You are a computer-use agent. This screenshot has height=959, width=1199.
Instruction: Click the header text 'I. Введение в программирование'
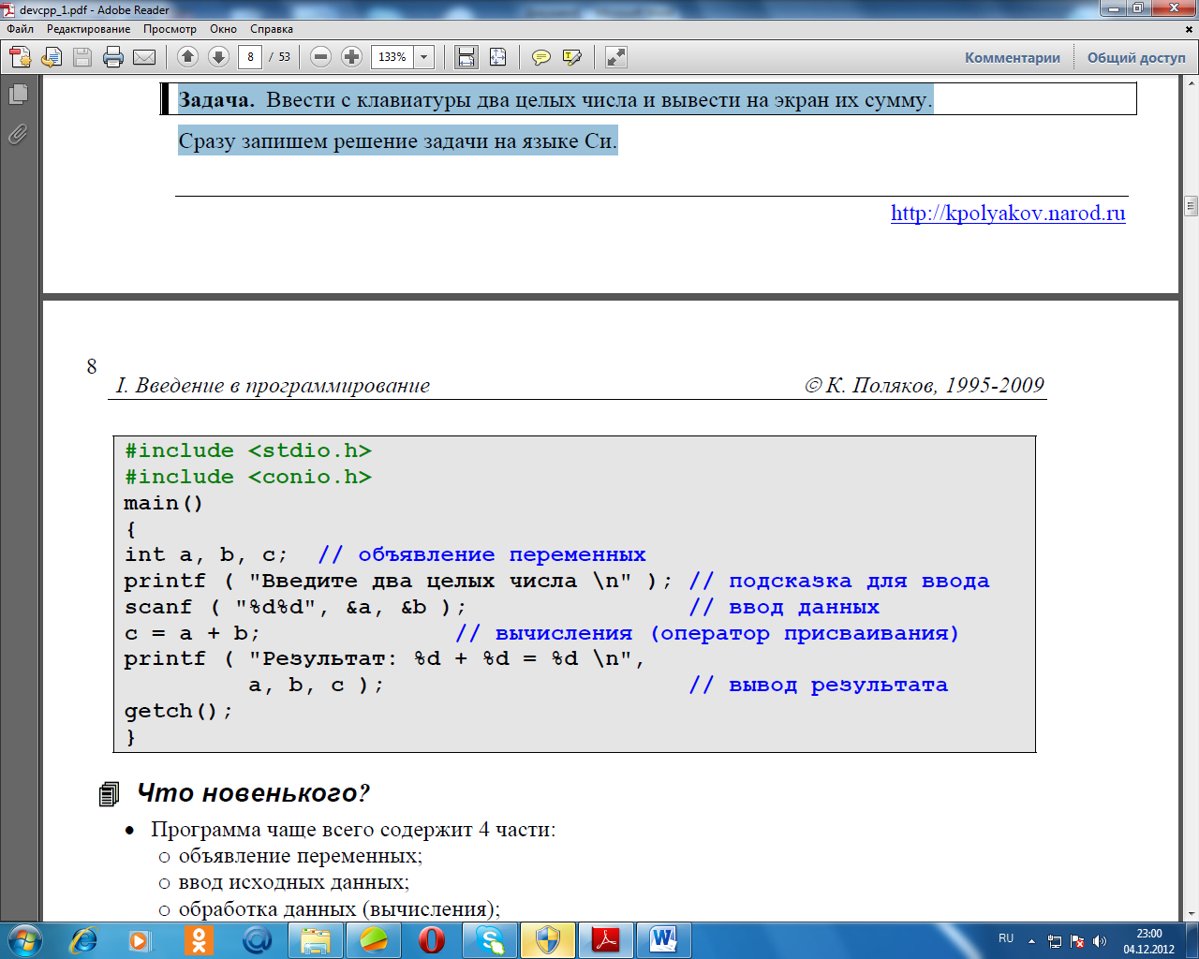273,385
